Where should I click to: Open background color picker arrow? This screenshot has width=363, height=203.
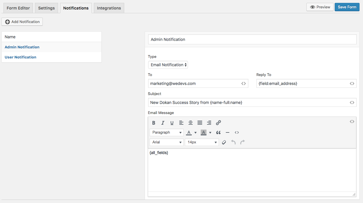tap(210, 132)
